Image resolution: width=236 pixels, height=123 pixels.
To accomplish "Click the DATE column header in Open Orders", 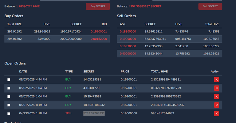I will pyautogui.click(x=23, y=72).
